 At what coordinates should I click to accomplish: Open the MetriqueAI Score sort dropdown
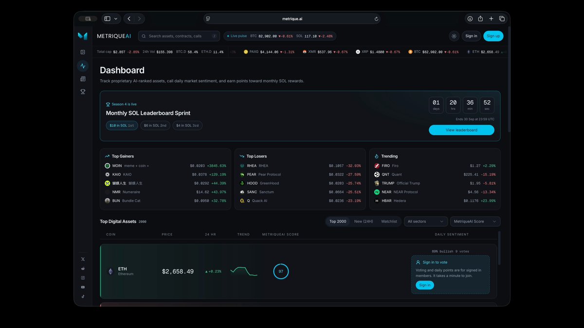coord(475,221)
